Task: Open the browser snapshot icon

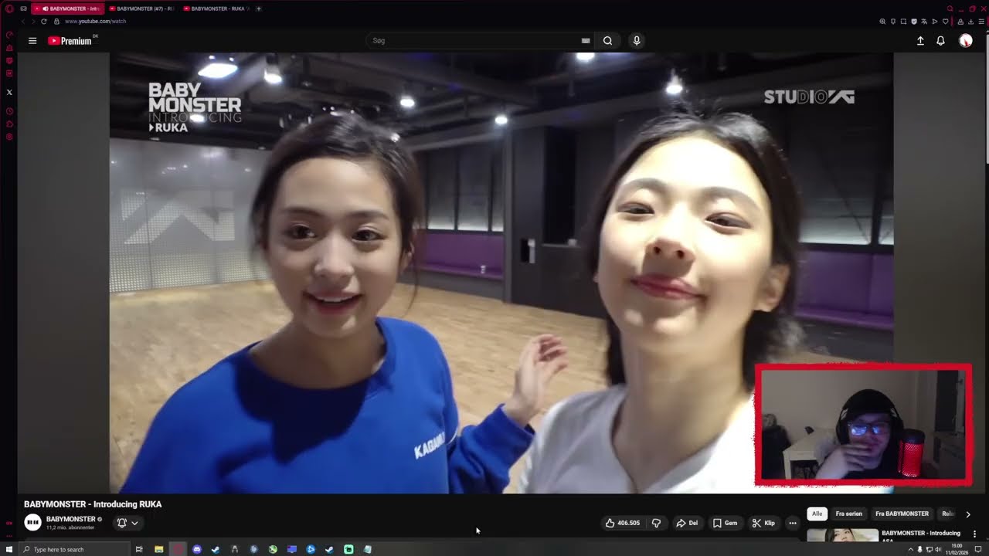Action: (903, 22)
